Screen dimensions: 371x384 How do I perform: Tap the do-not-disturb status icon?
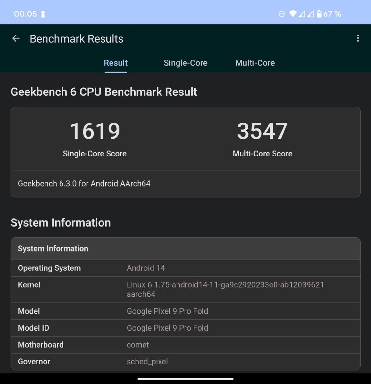[282, 14]
